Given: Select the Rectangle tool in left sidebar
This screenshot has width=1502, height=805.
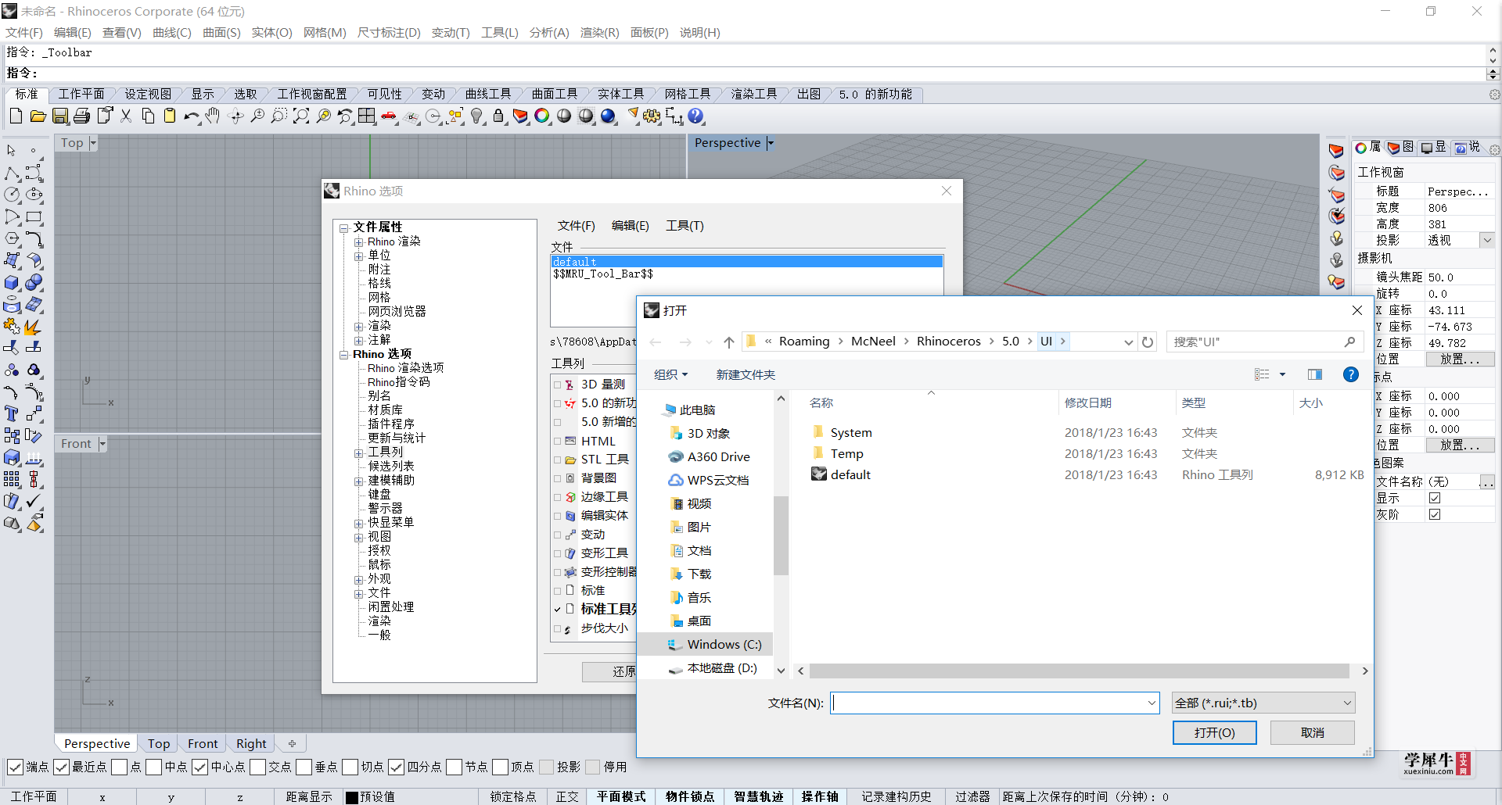Looking at the screenshot, I should click(34, 216).
